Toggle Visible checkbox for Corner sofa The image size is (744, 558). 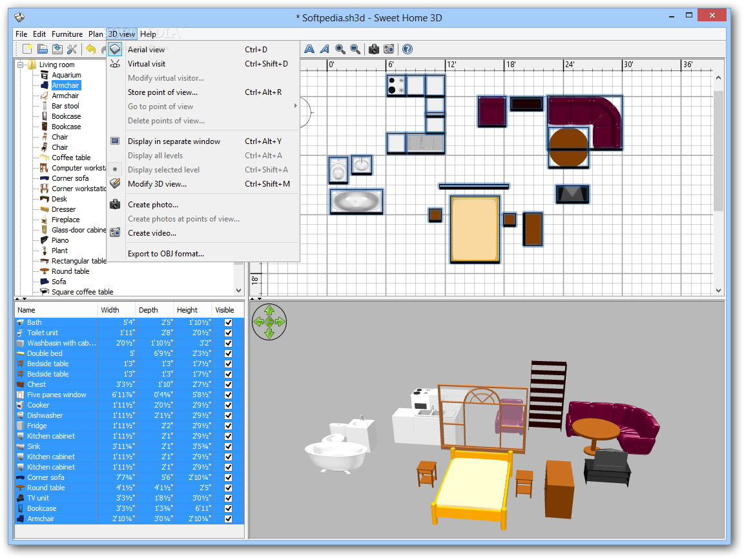228,478
